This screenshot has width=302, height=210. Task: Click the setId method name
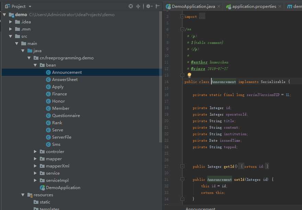239,179
